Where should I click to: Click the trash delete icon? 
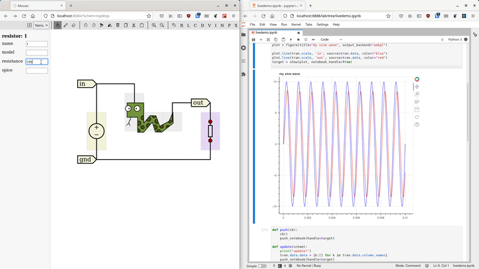tap(117, 25)
